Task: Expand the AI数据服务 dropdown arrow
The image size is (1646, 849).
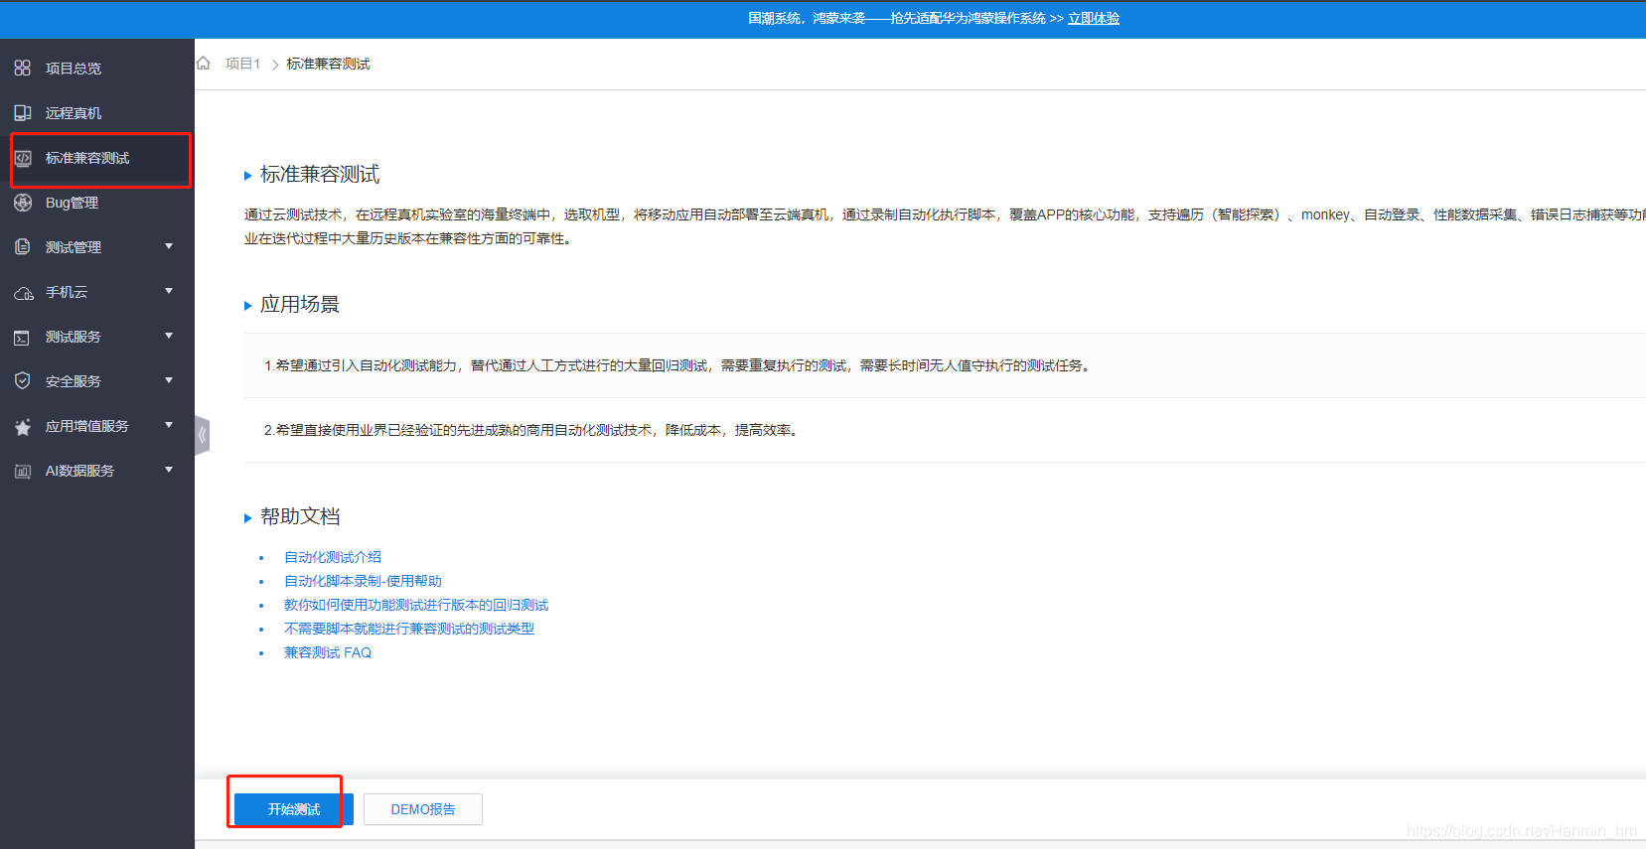Action: [169, 470]
